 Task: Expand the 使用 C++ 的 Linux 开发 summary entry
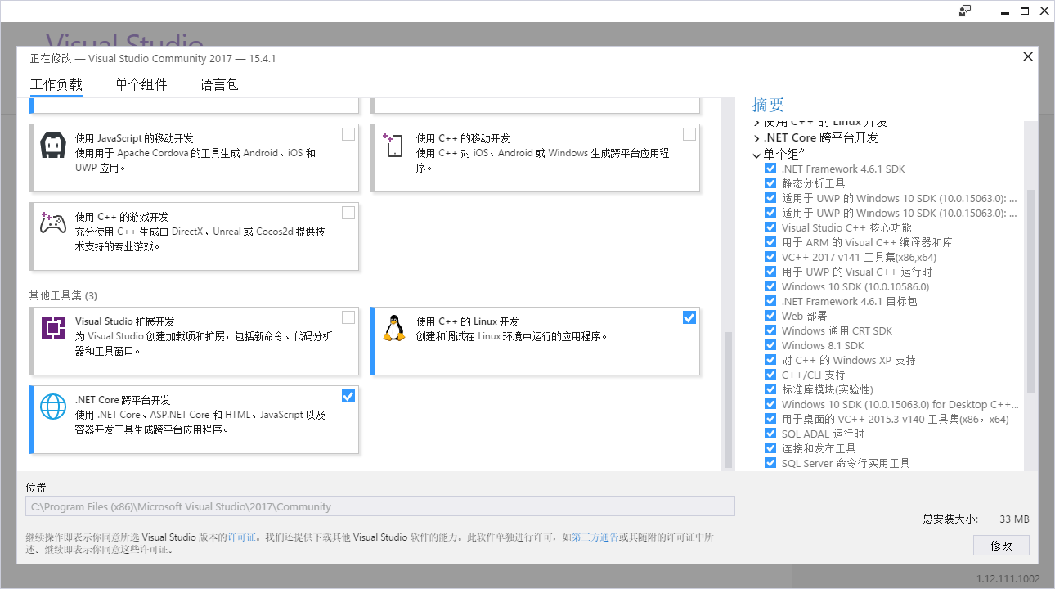pyautogui.click(x=756, y=123)
